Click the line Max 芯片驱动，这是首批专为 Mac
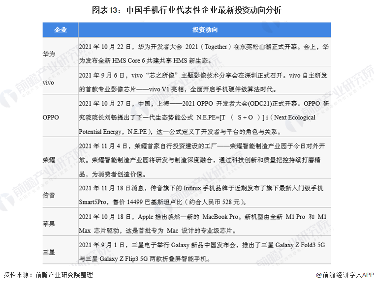This screenshot has height=285, width=374. pos(157,230)
